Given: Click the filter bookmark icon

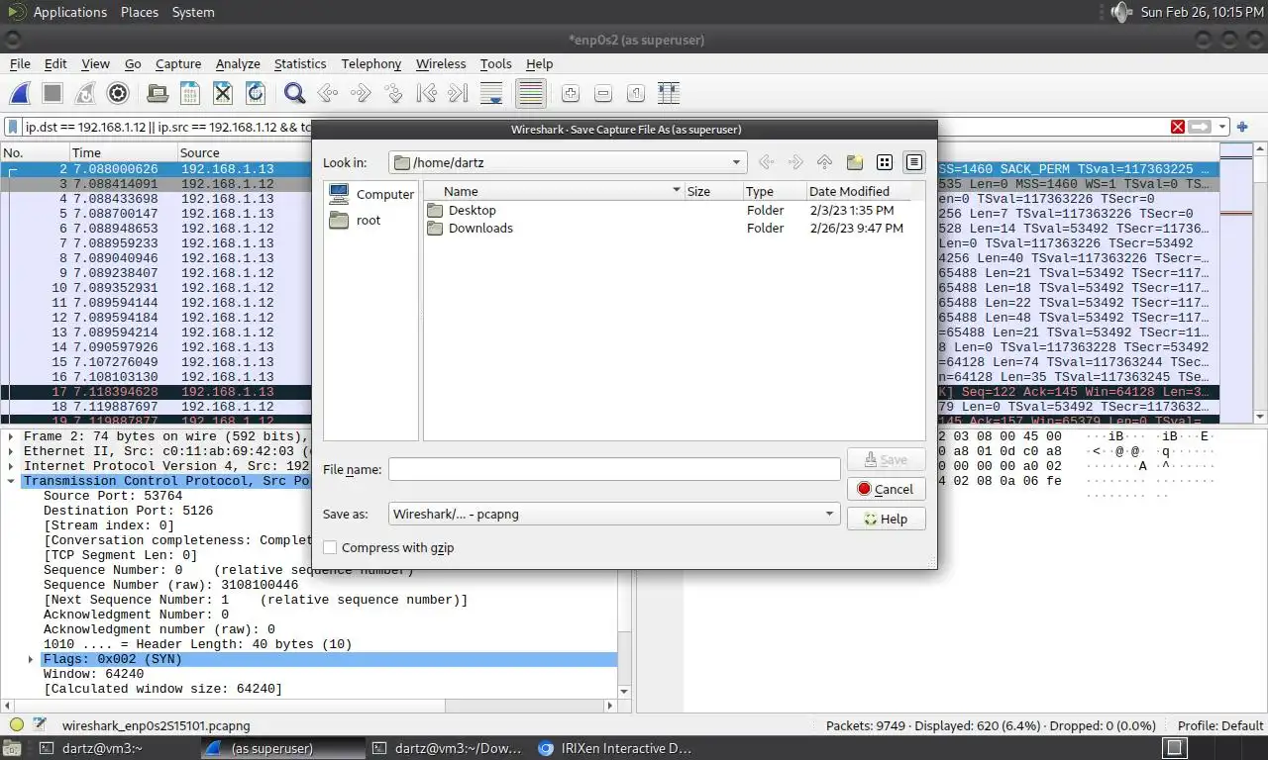Looking at the screenshot, I should pos(13,127).
